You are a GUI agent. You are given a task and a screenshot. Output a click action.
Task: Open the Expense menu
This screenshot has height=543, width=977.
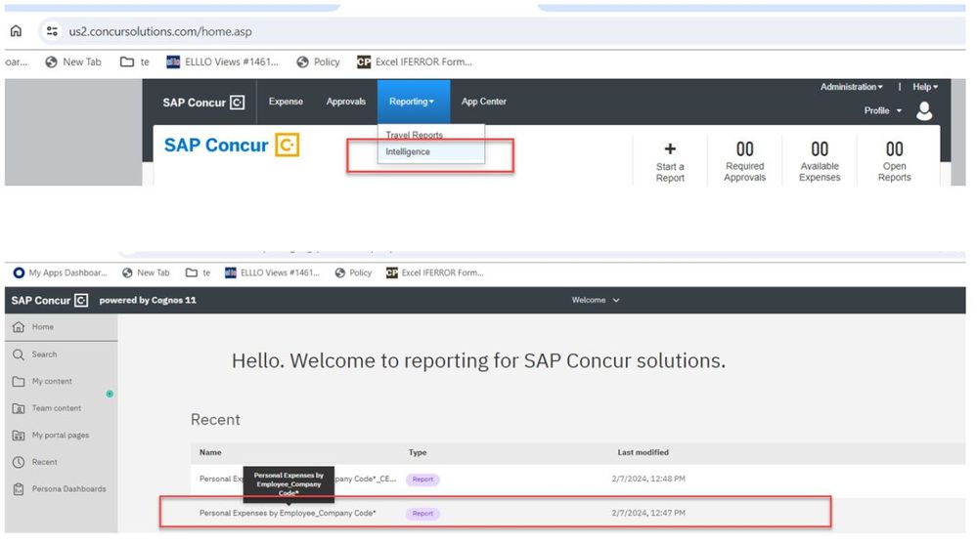286,102
